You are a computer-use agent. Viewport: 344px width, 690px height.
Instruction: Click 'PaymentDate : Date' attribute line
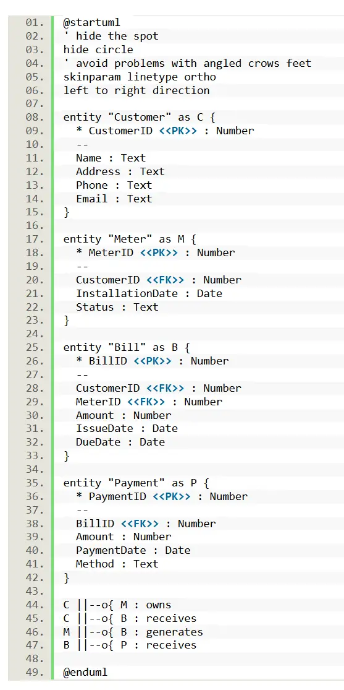tap(133, 550)
